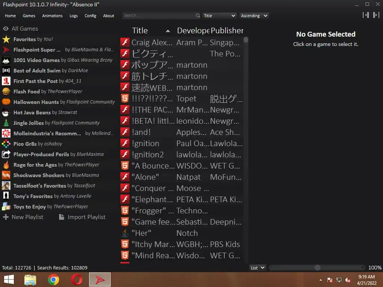Select the Jingle Jollies tree icon
Image resolution: width=383 pixels, height=287 pixels.
coord(6,123)
